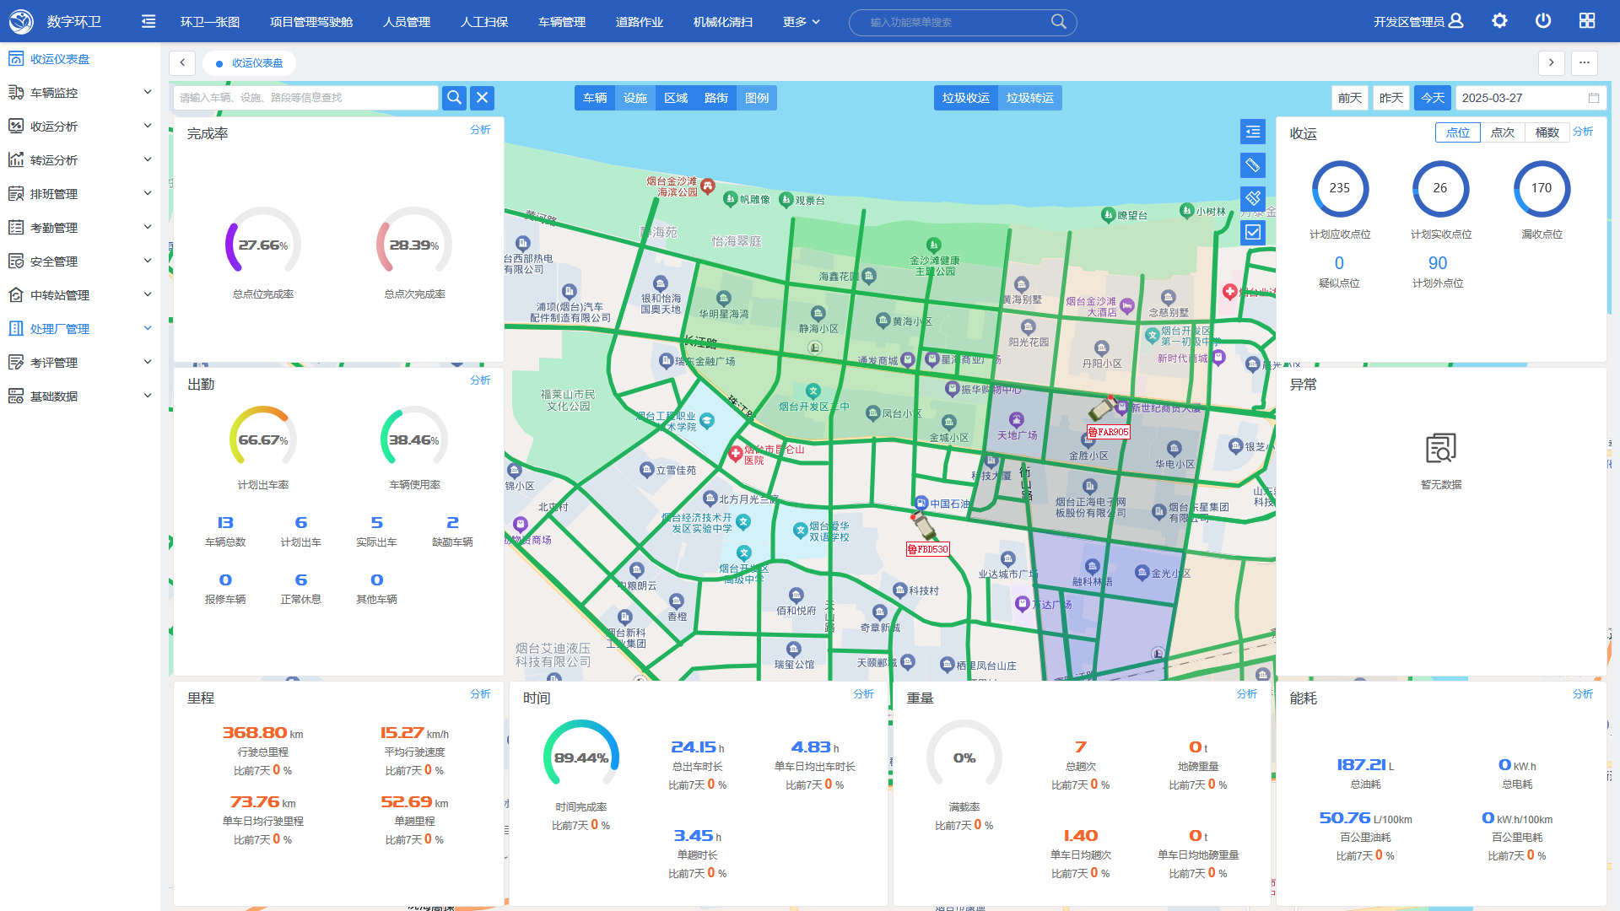Open the settings gear in header
This screenshot has width=1620, height=911.
(1499, 21)
